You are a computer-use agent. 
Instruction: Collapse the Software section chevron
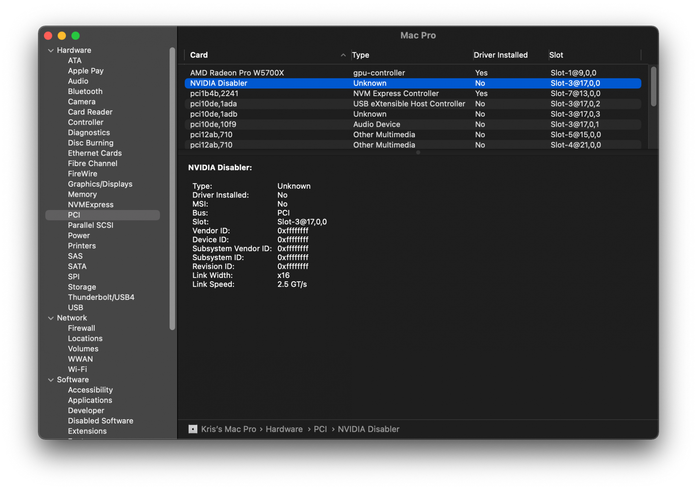click(x=51, y=380)
